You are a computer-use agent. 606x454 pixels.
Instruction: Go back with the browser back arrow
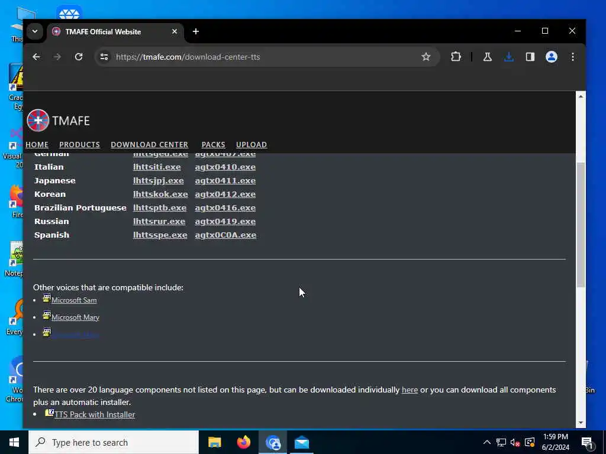(36, 57)
